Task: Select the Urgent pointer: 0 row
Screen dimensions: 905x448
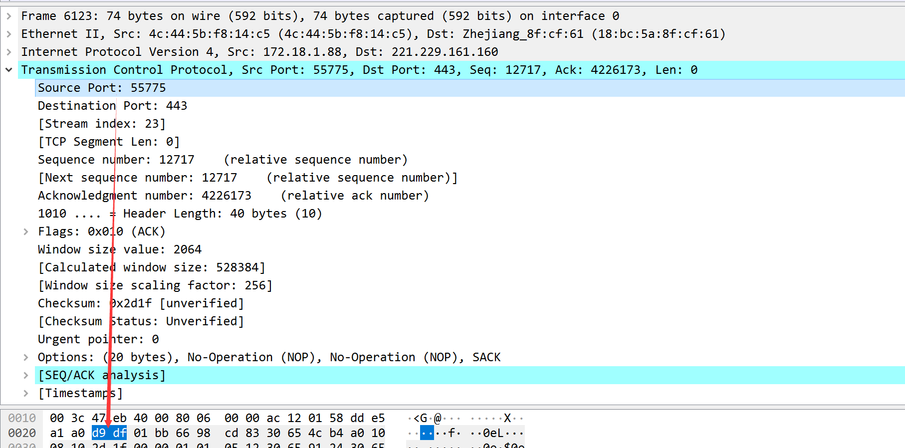Action: (x=470, y=339)
